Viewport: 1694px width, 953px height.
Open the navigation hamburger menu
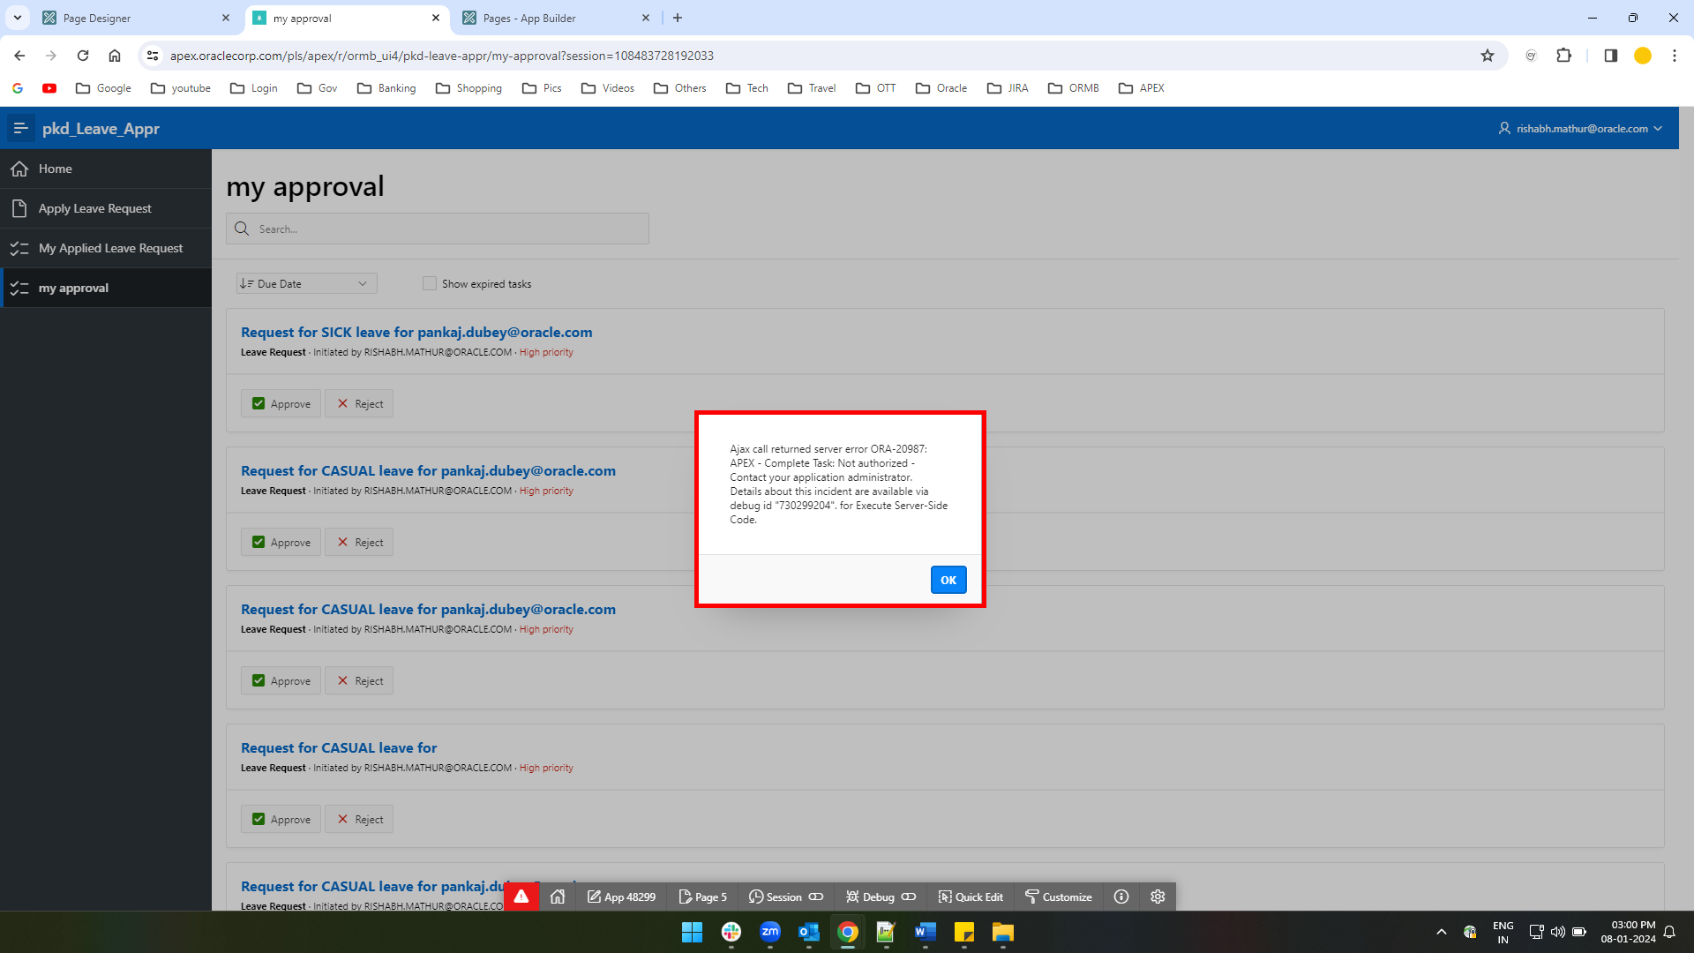click(20, 128)
